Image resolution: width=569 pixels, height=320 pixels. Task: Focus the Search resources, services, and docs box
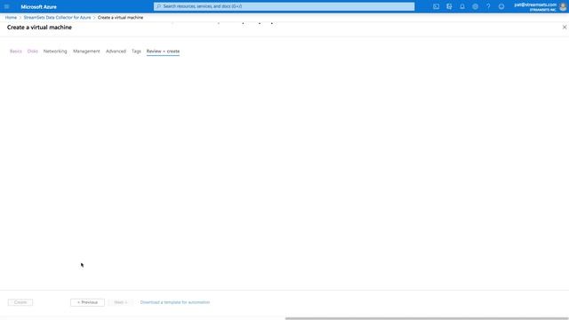[284, 6]
